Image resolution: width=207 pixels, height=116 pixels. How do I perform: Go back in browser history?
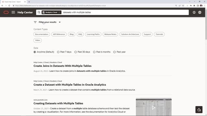click(x=2, y=6)
